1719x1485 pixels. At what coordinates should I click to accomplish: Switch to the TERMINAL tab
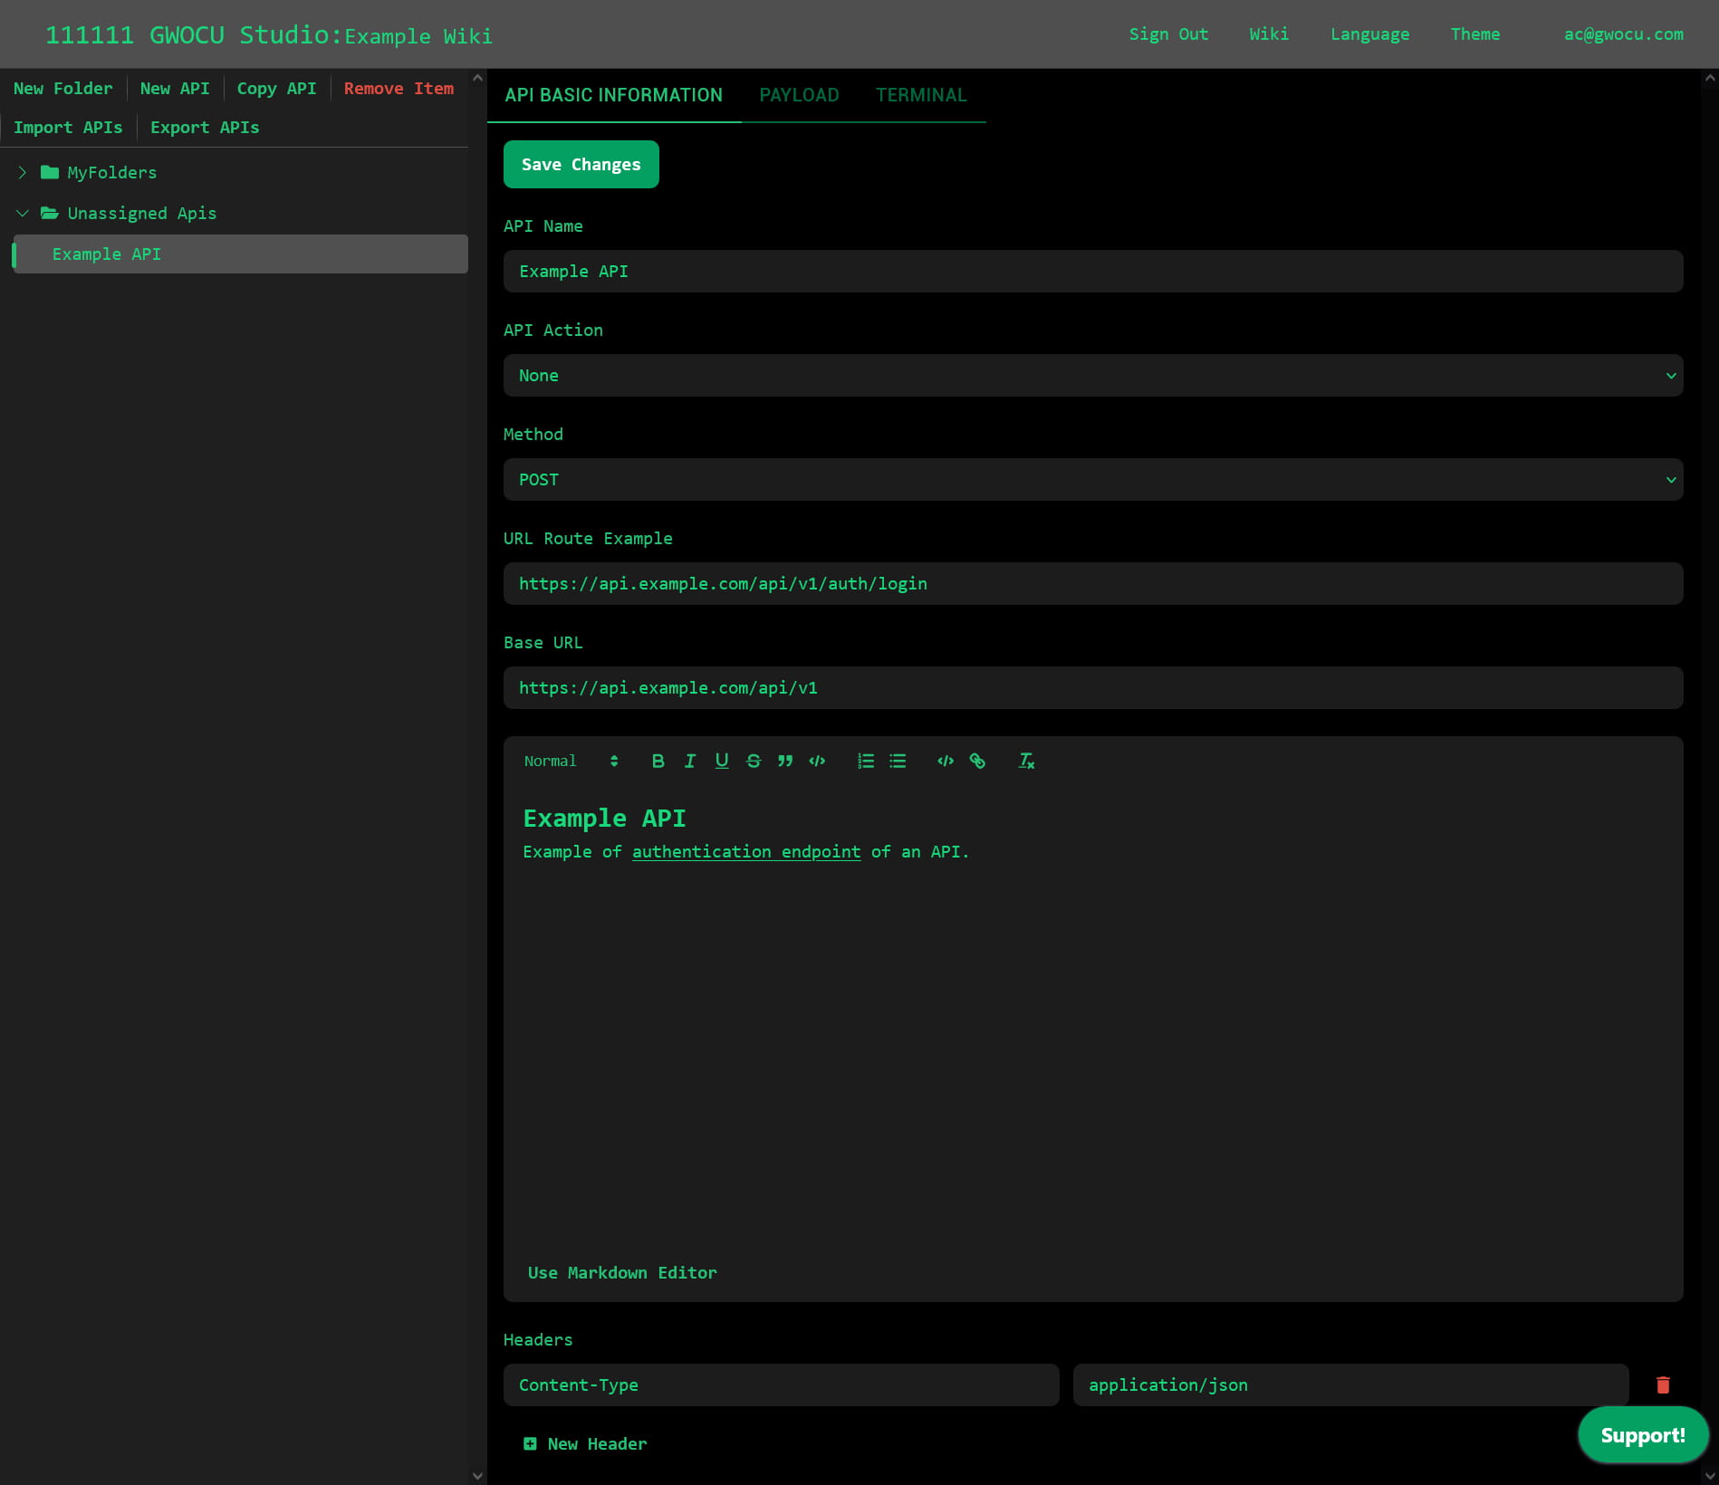tap(921, 95)
